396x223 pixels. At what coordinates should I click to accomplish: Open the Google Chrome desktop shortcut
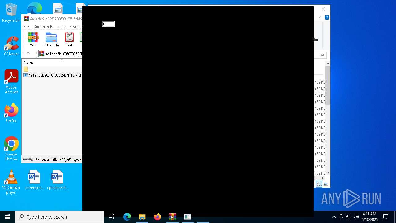[11, 149]
